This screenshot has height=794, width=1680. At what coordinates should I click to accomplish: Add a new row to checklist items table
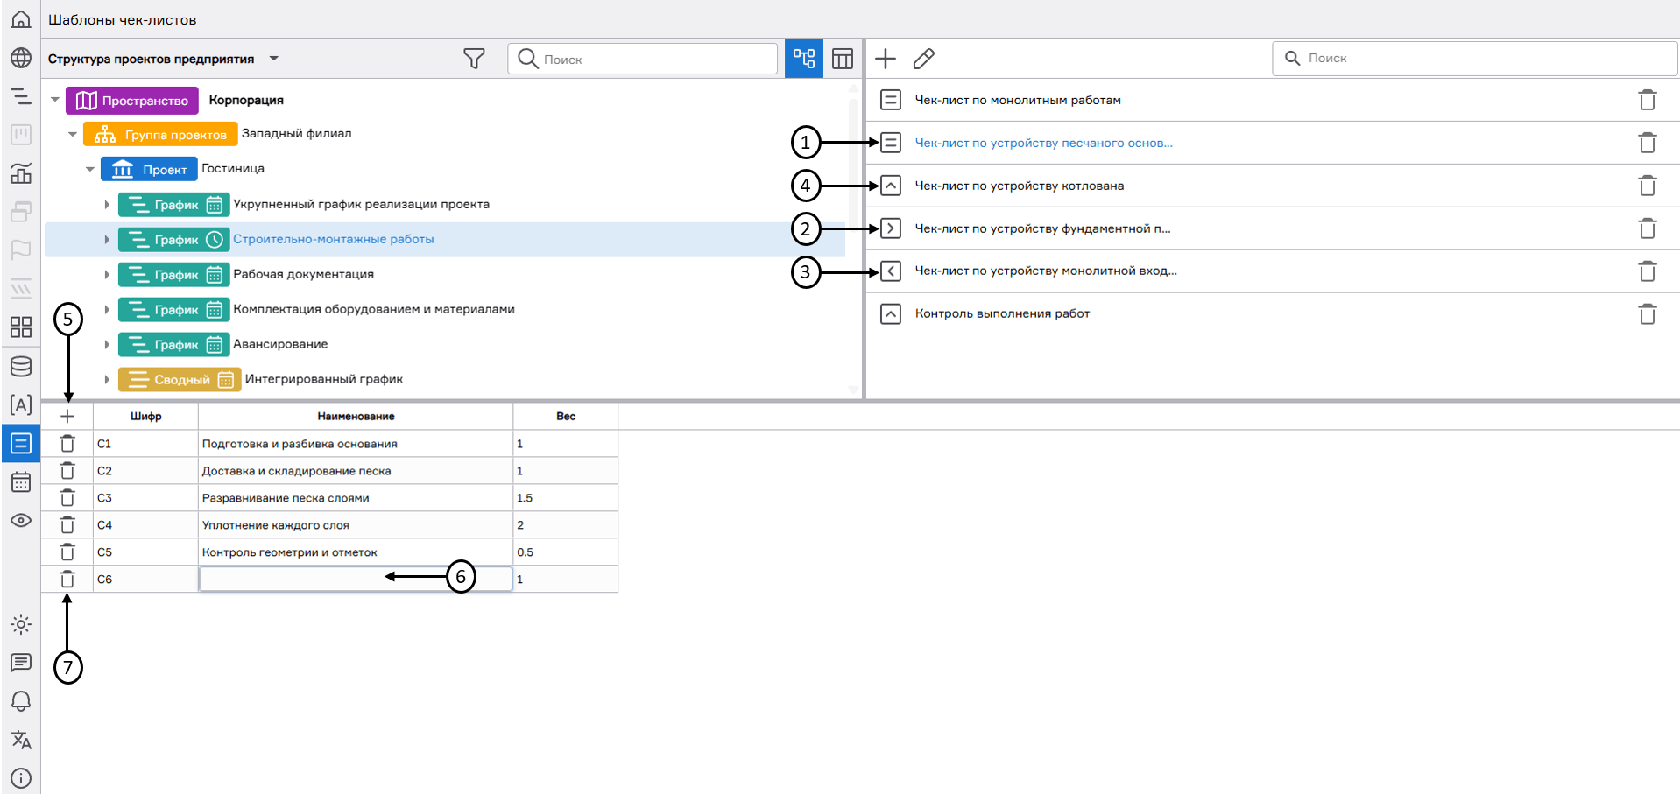(67, 416)
